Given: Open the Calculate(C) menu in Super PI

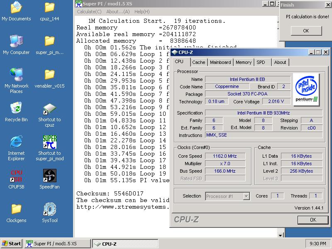Looking at the screenshot, I should point(89,12).
